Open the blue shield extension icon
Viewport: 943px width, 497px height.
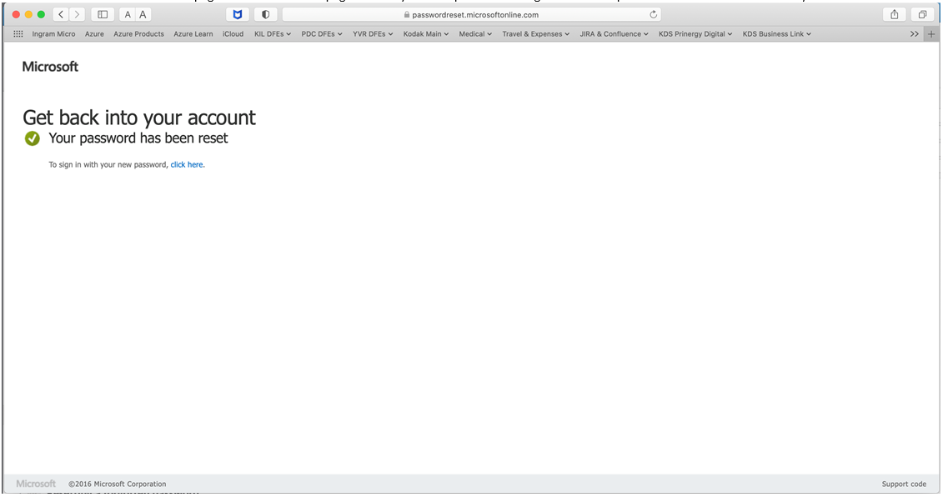tap(238, 14)
